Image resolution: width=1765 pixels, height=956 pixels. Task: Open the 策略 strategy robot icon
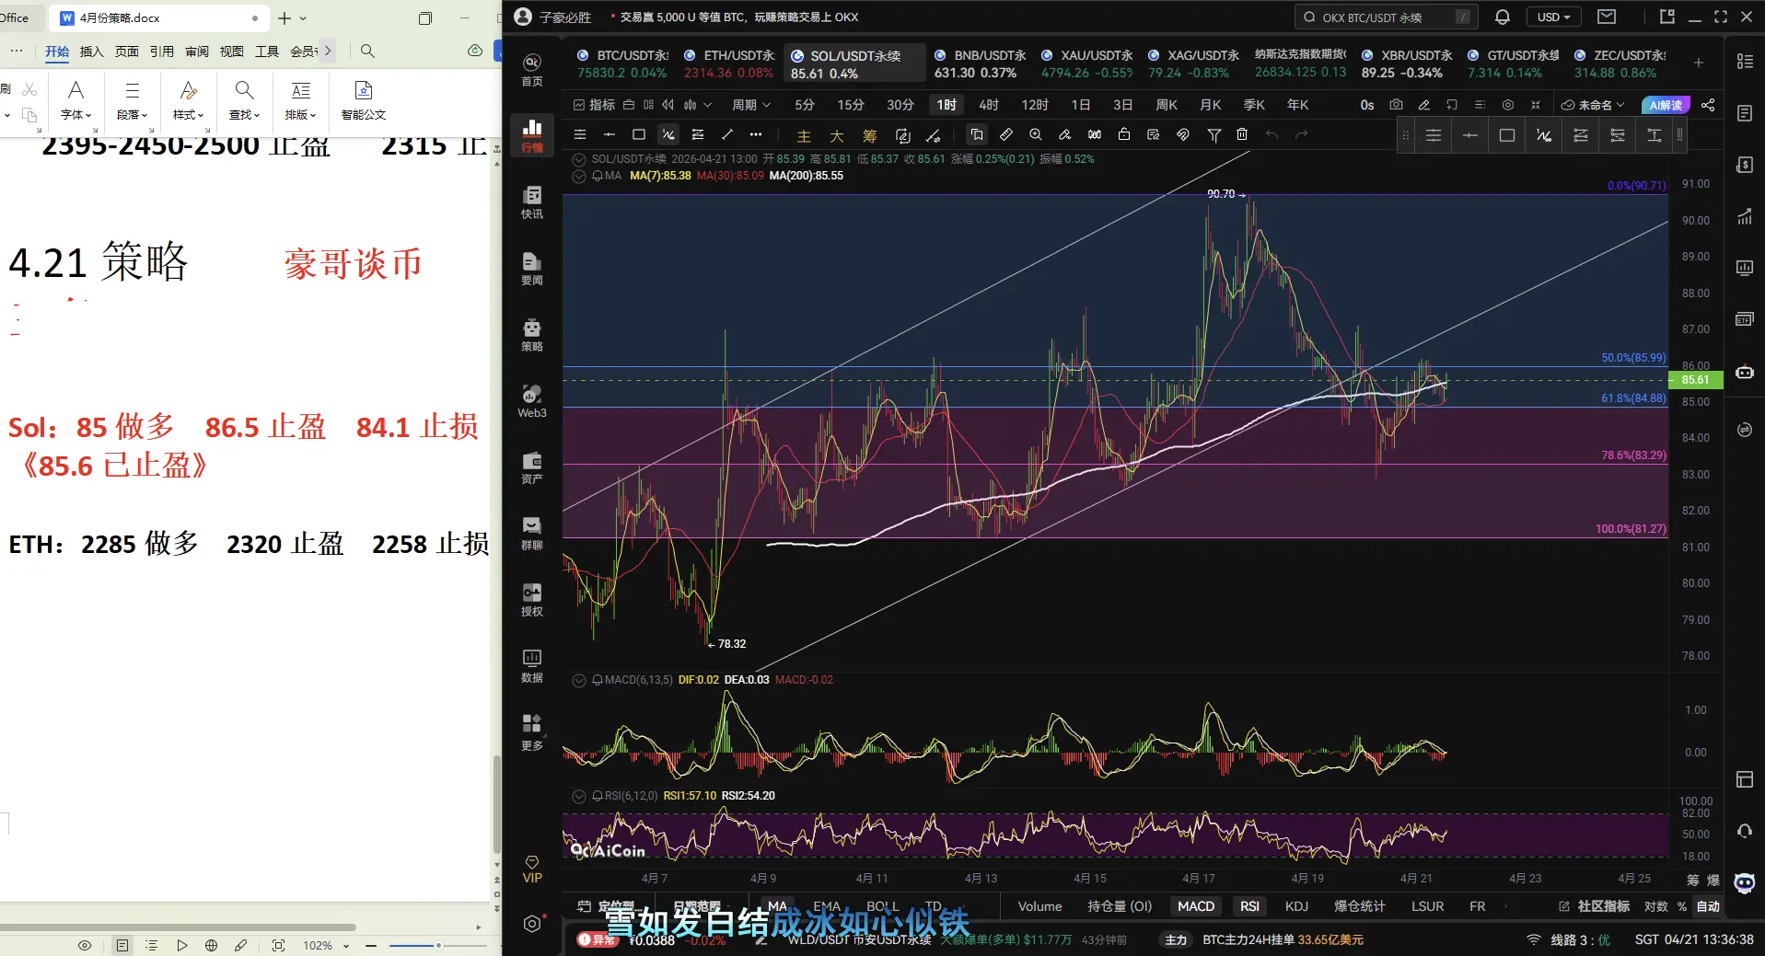pos(532,335)
